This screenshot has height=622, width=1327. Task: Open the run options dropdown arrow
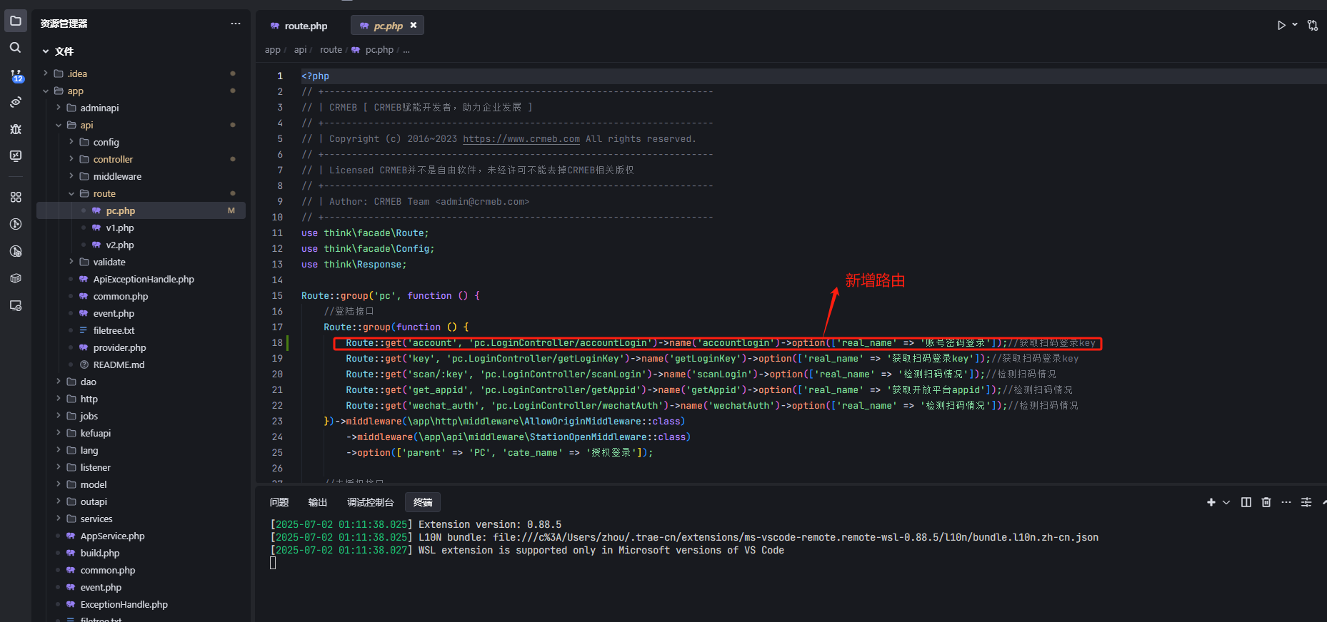click(x=1295, y=25)
